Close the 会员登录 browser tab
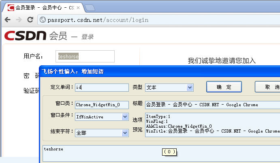Image resolution: width=280 pixels, height=163 pixels. click(78, 8)
